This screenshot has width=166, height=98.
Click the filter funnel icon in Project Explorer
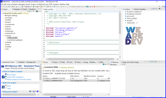31,11
